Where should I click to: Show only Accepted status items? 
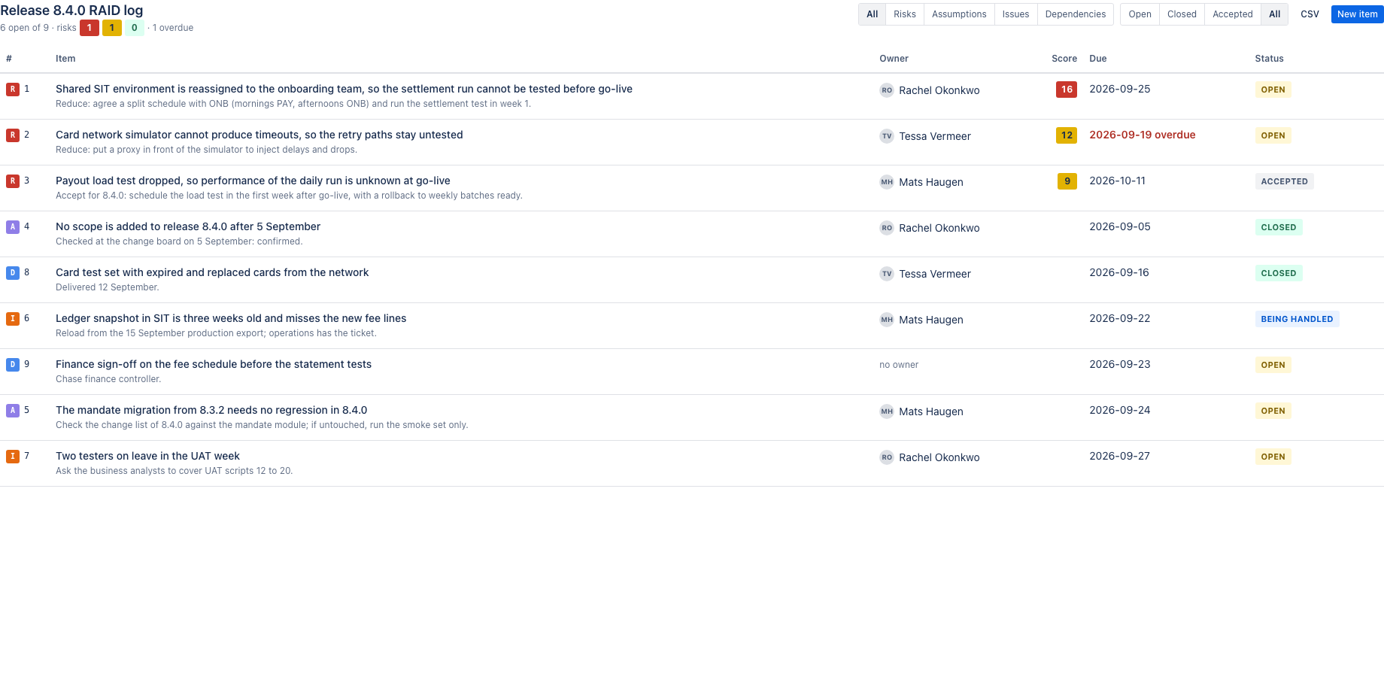coord(1233,14)
